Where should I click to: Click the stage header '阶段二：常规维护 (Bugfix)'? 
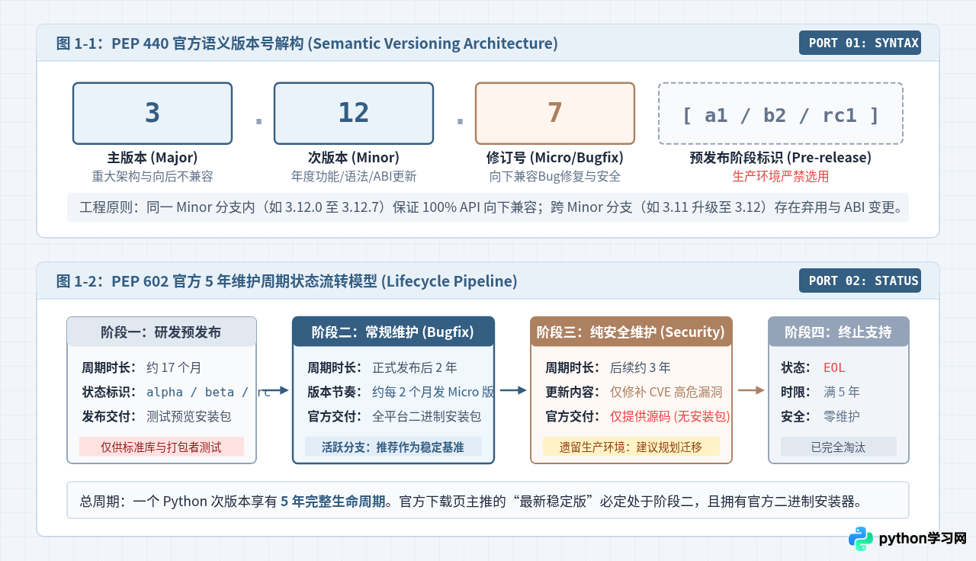(x=393, y=332)
